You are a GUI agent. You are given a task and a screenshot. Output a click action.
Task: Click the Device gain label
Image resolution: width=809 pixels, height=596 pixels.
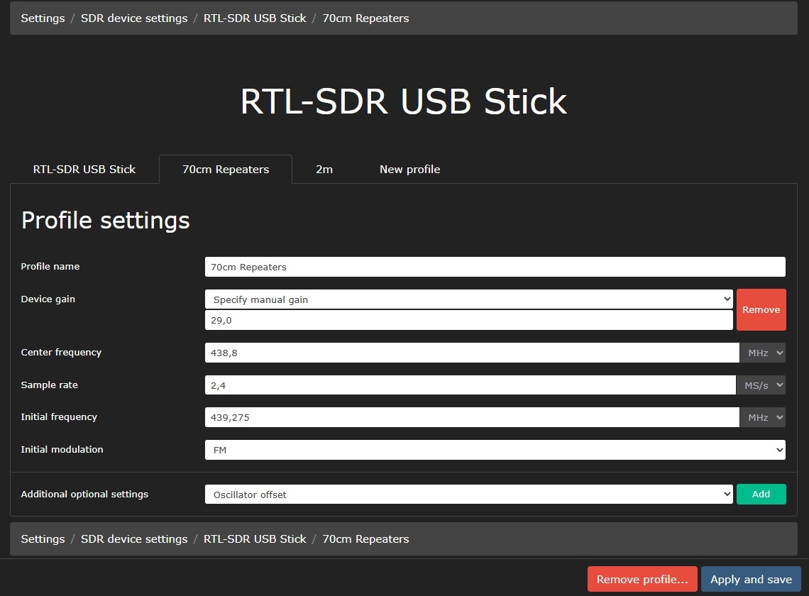coord(48,299)
